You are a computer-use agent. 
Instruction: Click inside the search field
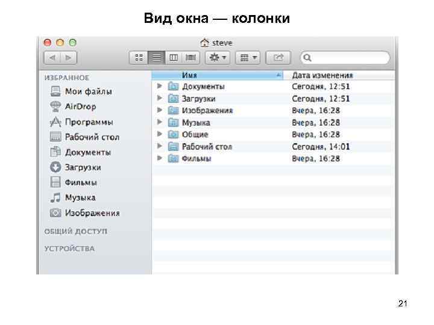pos(345,58)
